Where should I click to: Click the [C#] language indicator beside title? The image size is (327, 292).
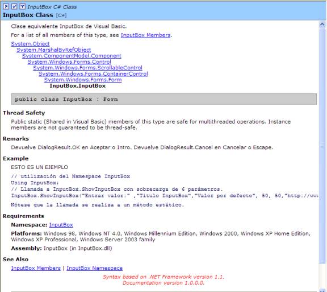click(61, 15)
